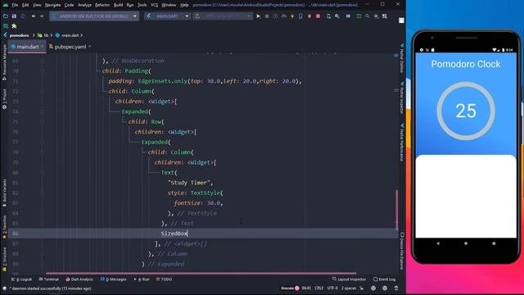Switch to the main.dart editor tab
Screen dimensions: 524x295
coord(27,47)
